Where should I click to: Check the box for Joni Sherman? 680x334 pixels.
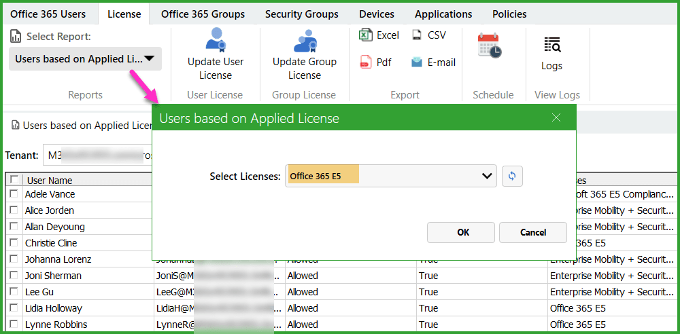(14, 275)
